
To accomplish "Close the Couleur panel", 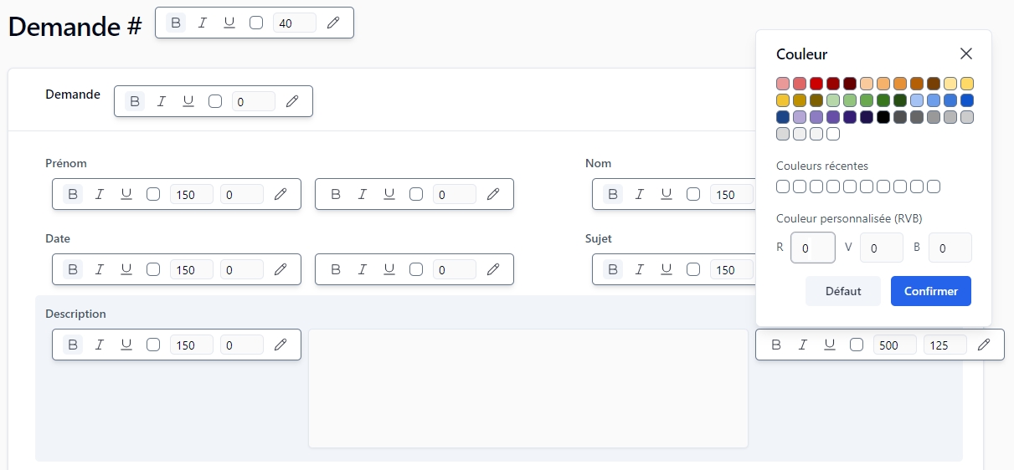I will (966, 54).
